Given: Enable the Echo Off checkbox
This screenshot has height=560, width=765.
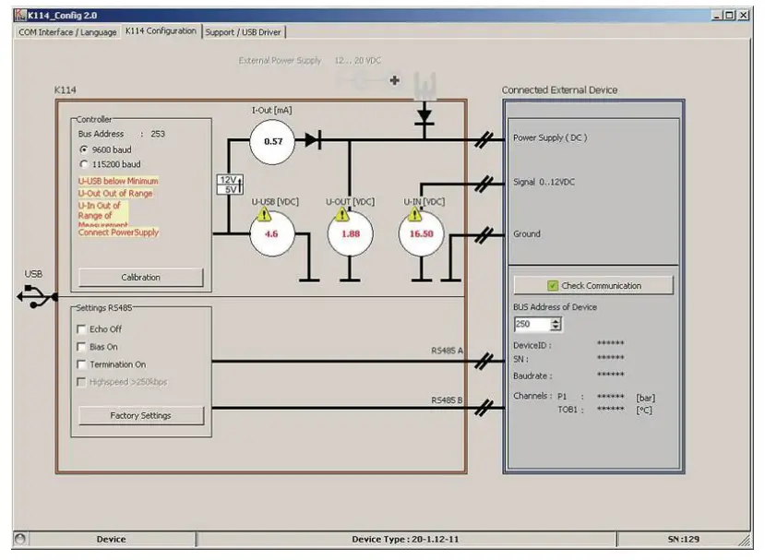Looking at the screenshot, I should coord(81,329).
